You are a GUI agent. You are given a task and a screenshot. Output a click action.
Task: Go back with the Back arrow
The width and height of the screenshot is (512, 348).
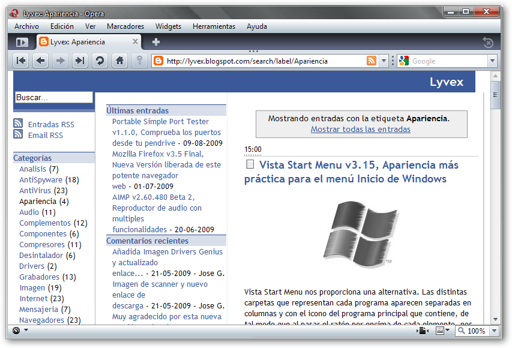(x=41, y=61)
